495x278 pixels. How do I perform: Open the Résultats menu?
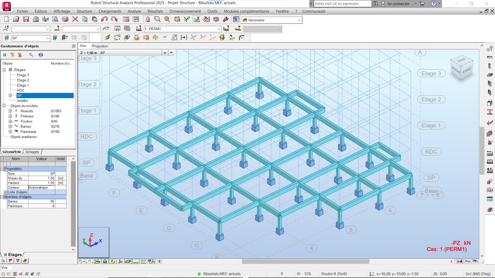(155, 11)
